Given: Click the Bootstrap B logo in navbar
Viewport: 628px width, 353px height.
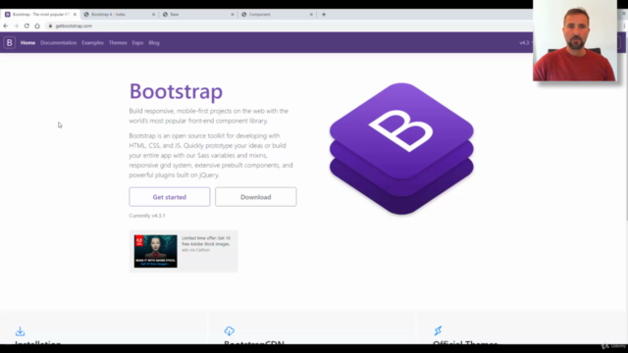Looking at the screenshot, I should (x=9, y=42).
